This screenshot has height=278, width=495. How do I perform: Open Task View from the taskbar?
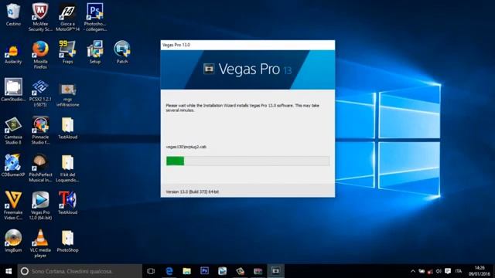coord(151,271)
